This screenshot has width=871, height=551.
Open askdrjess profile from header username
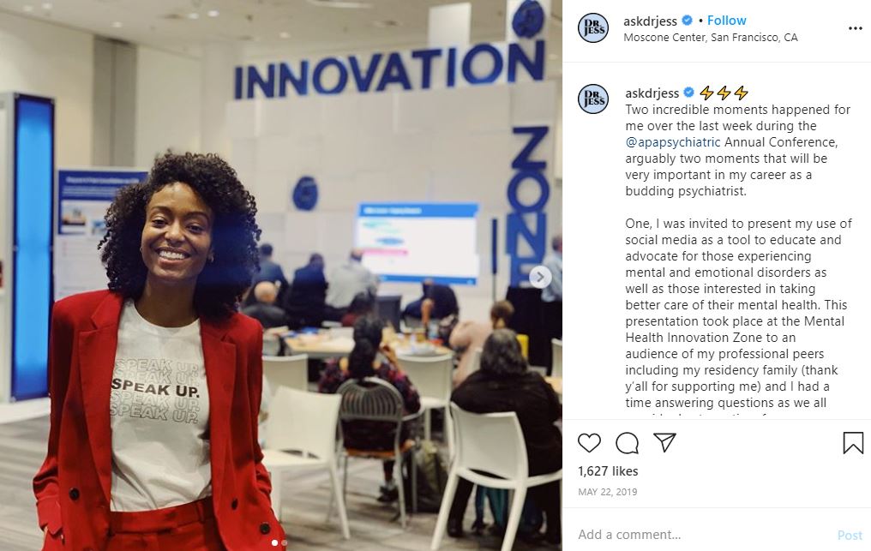coord(650,21)
